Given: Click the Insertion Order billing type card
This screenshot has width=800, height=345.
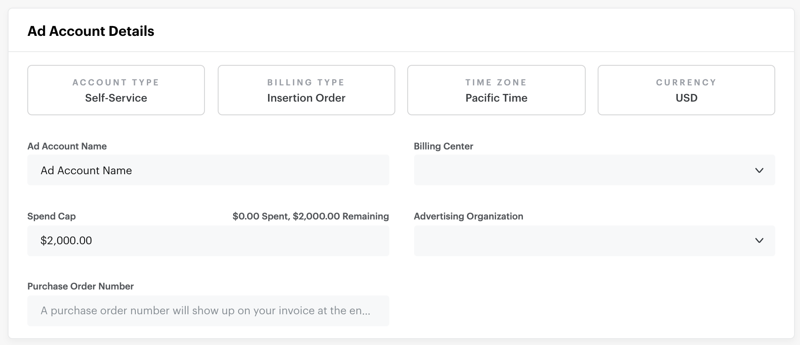Looking at the screenshot, I should tap(306, 90).
